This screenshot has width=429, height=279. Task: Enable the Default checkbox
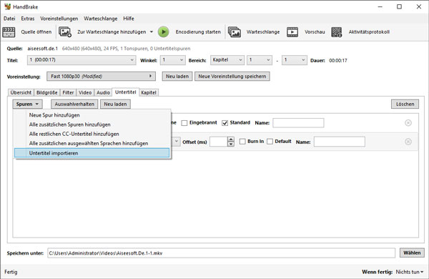tap(270, 142)
